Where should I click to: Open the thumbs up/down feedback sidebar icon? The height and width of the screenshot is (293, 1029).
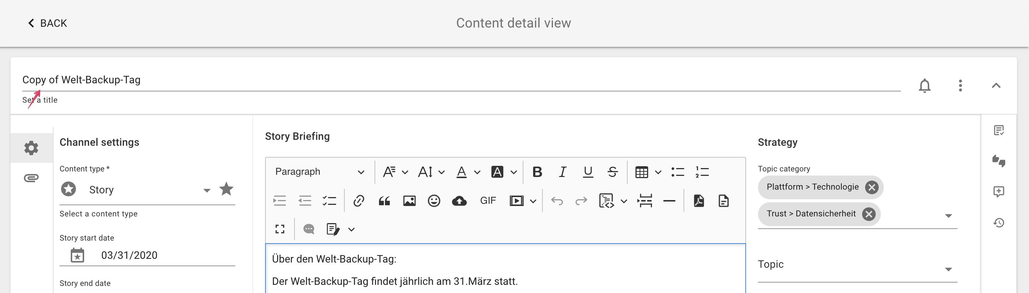point(998,161)
